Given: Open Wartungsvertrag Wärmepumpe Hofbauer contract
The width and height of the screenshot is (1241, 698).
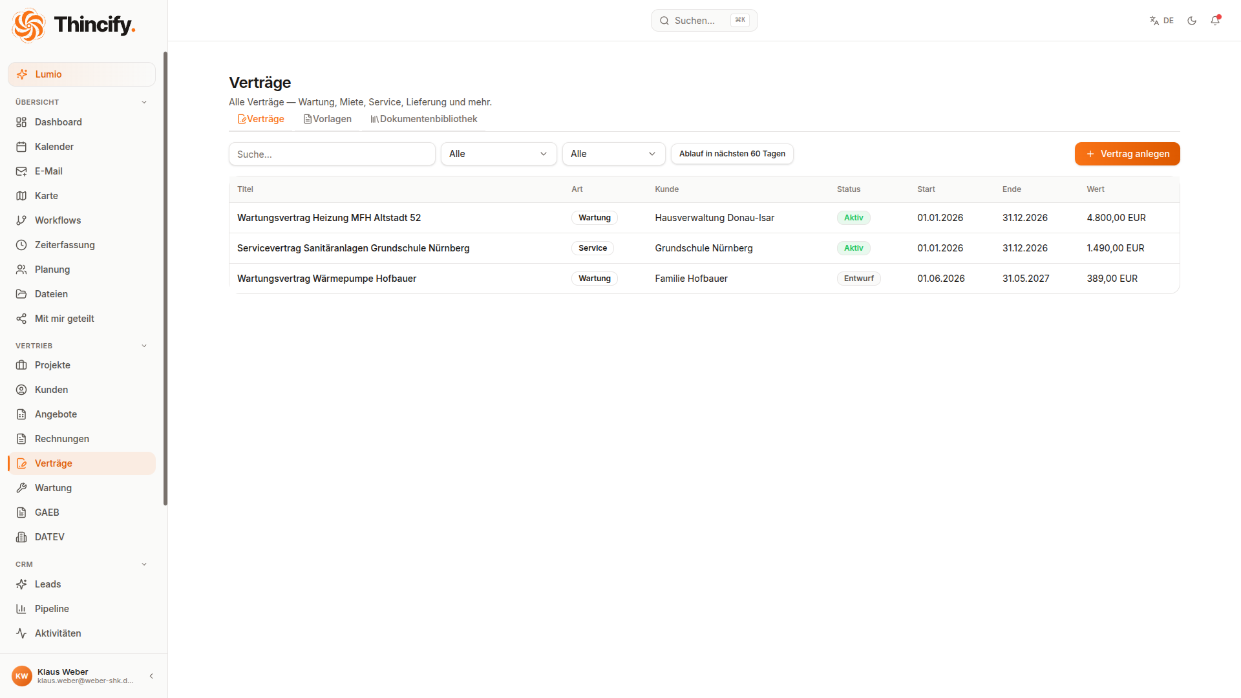Looking at the screenshot, I should tap(326, 279).
